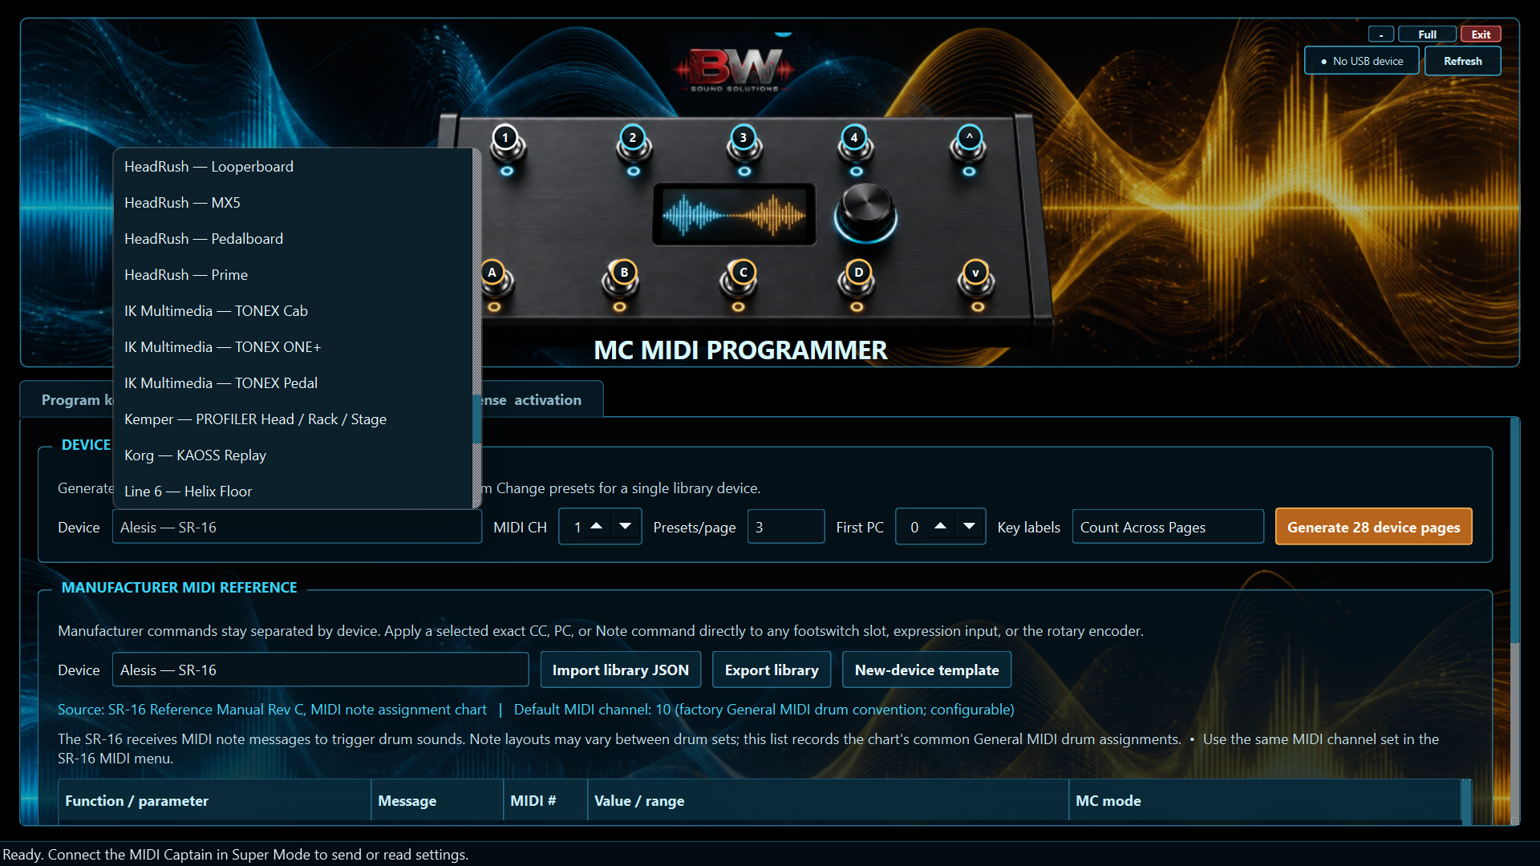Click the Refresh button
The width and height of the screenshot is (1540, 866).
point(1462,61)
